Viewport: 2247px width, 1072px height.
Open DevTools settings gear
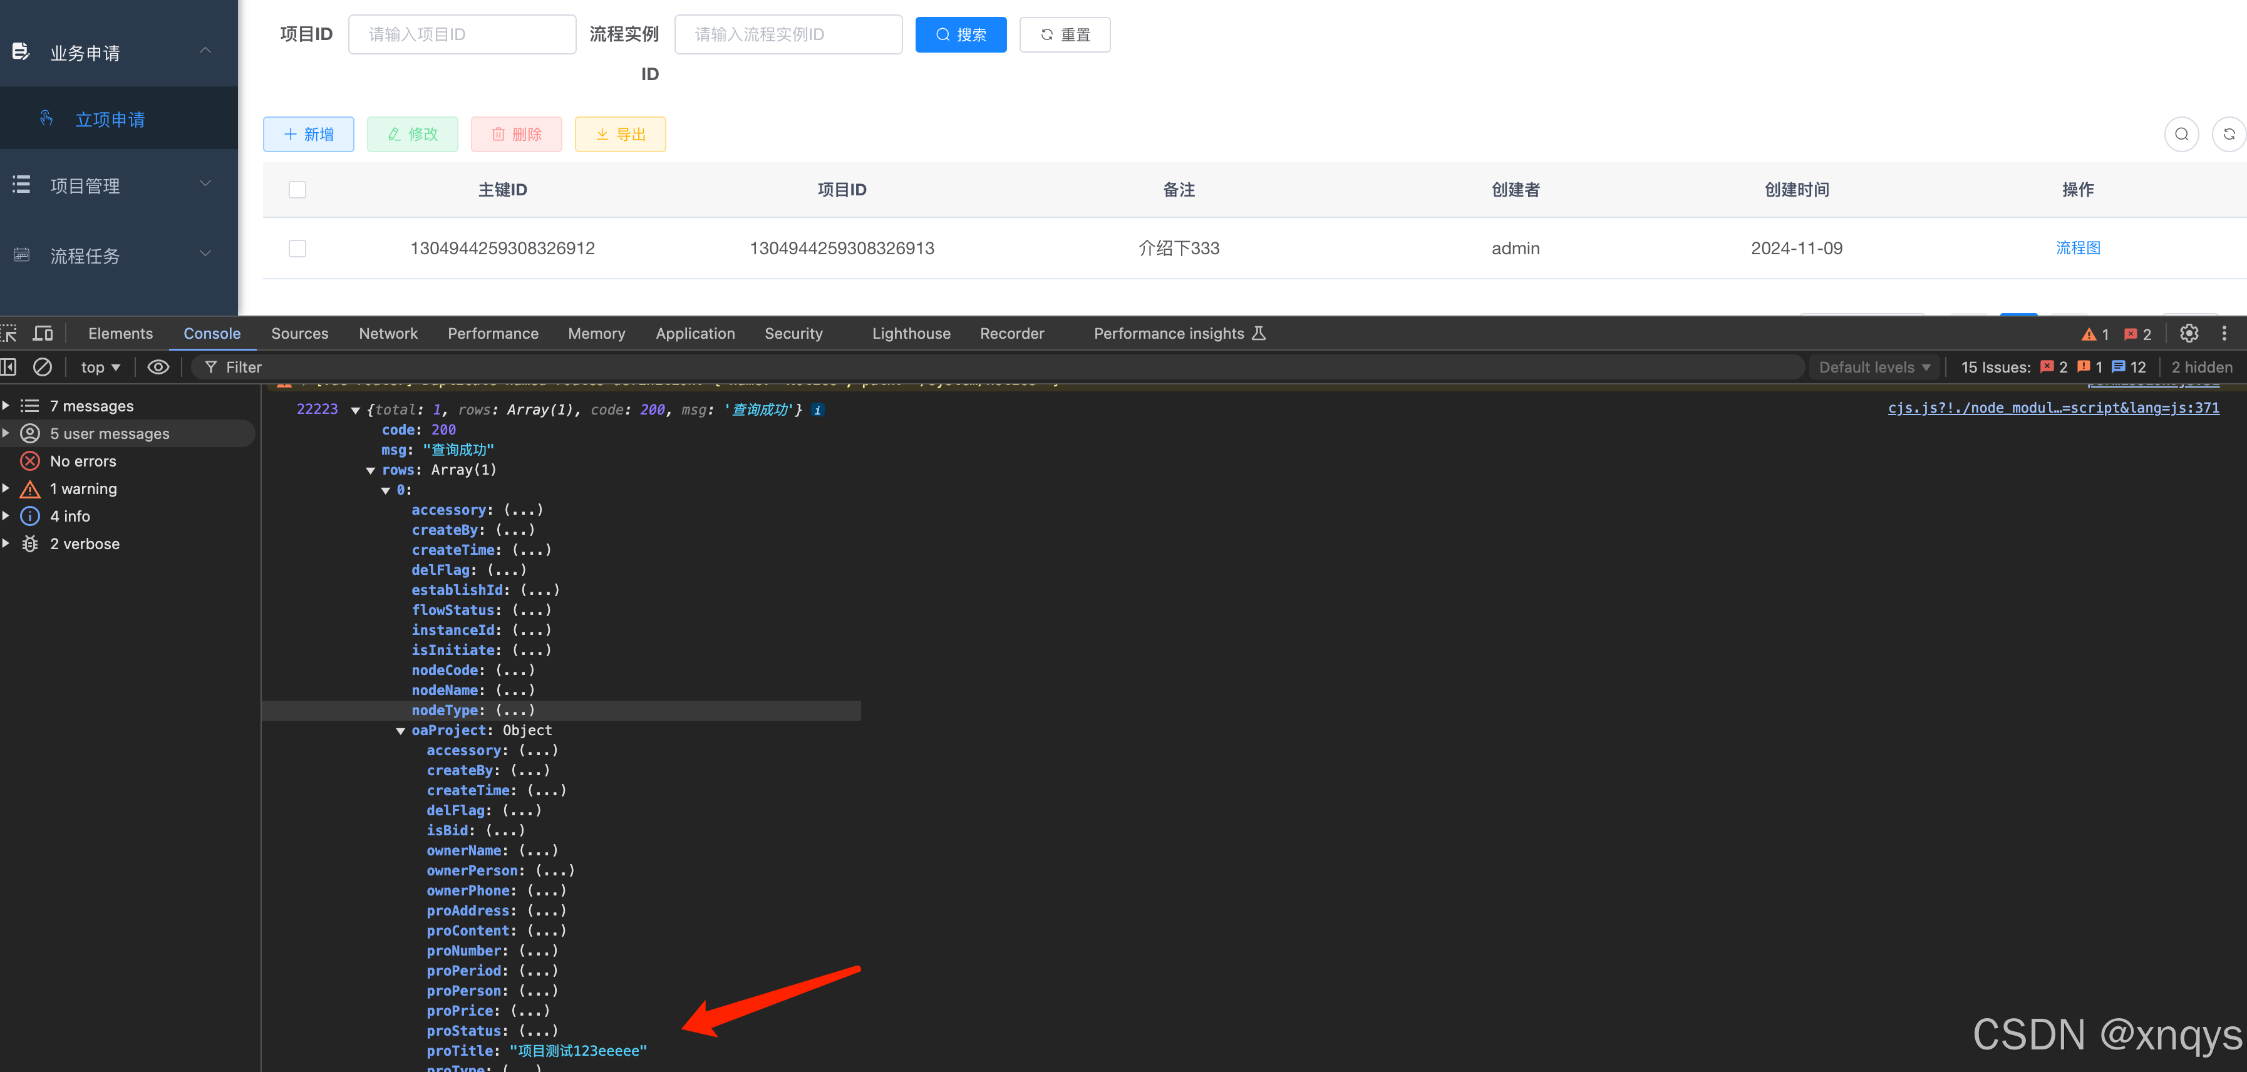(2189, 333)
